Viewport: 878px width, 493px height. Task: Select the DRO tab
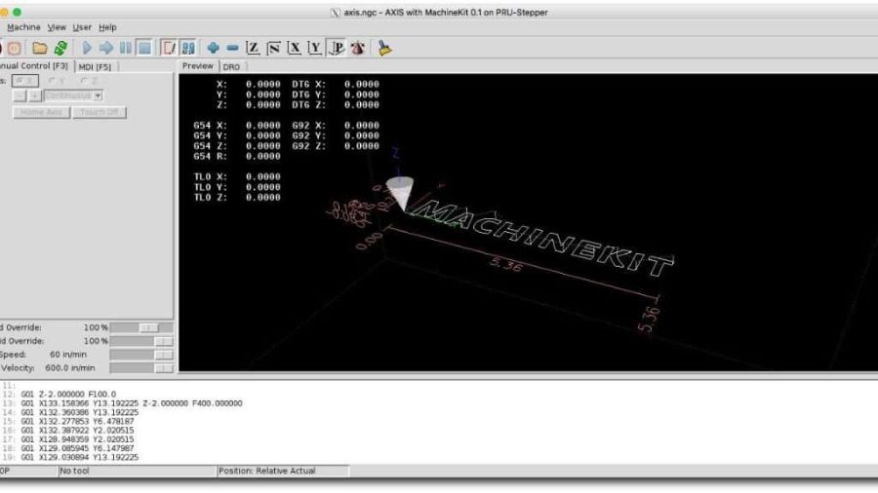(231, 67)
